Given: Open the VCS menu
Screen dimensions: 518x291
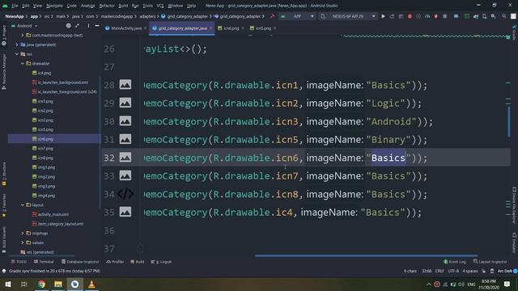Looking at the screenshot, I should click(160, 6).
